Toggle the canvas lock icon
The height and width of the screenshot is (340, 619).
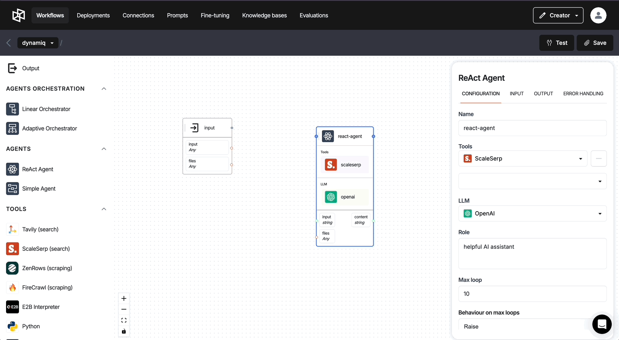(x=124, y=332)
